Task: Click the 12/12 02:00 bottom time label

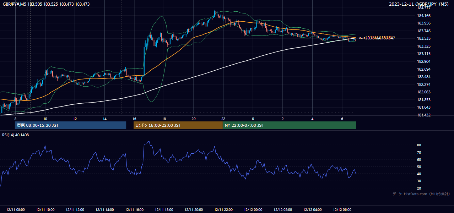Action: tap(282, 210)
